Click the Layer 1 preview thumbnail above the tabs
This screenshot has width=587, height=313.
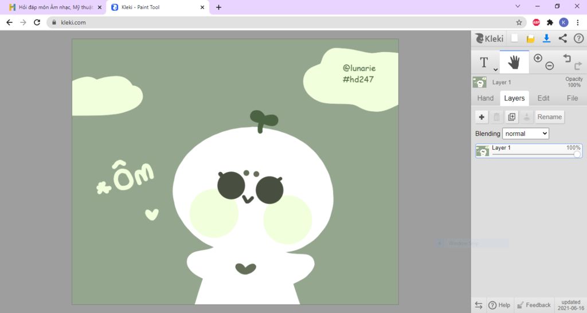point(480,82)
